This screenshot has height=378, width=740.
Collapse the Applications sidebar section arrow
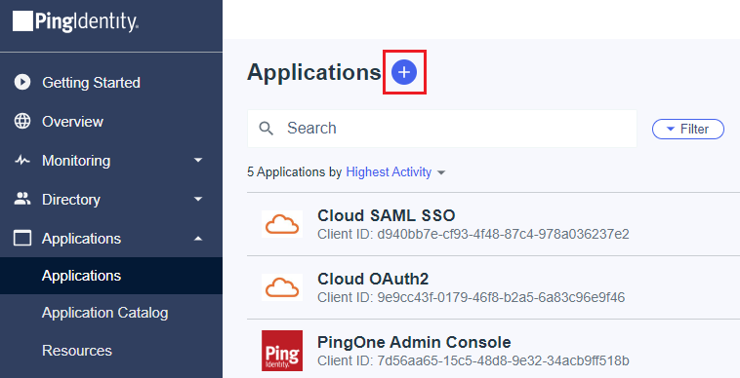tap(198, 238)
